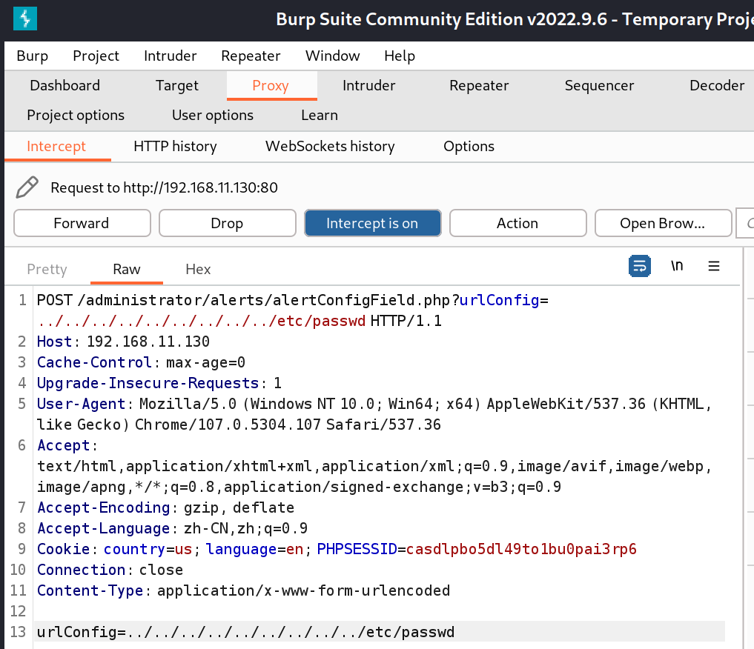Switch to the Repeater tool tab
Screen dimensions: 754x649
[479, 85]
